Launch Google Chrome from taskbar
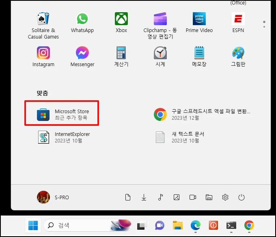The height and width of the screenshot is (237, 276). click(x=249, y=225)
